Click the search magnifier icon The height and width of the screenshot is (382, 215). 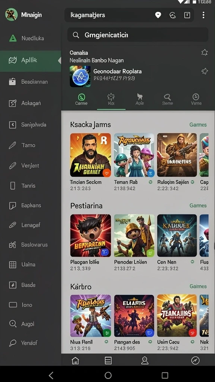(x=76, y=35)
